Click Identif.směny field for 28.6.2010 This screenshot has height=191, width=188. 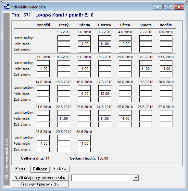(x=43, y=138)
